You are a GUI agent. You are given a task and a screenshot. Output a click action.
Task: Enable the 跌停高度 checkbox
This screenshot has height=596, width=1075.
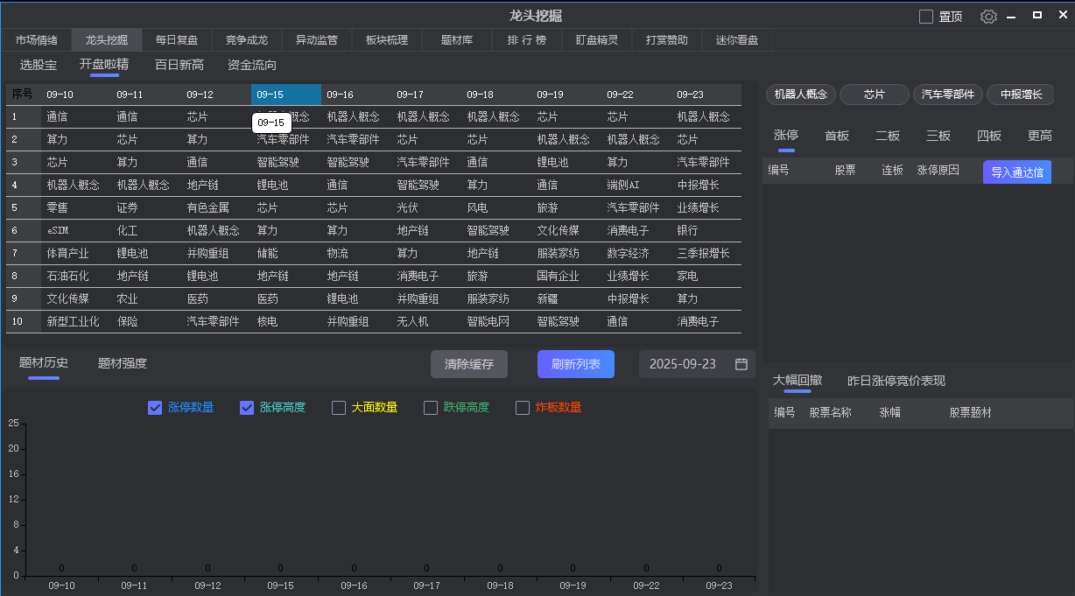click(430, 407)
